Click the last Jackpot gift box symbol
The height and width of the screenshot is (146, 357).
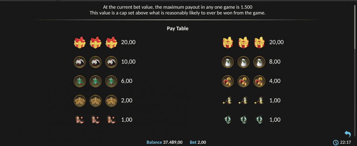[111, 42]
